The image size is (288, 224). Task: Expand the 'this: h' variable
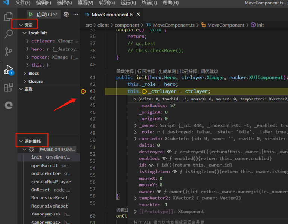click(28, 65)
